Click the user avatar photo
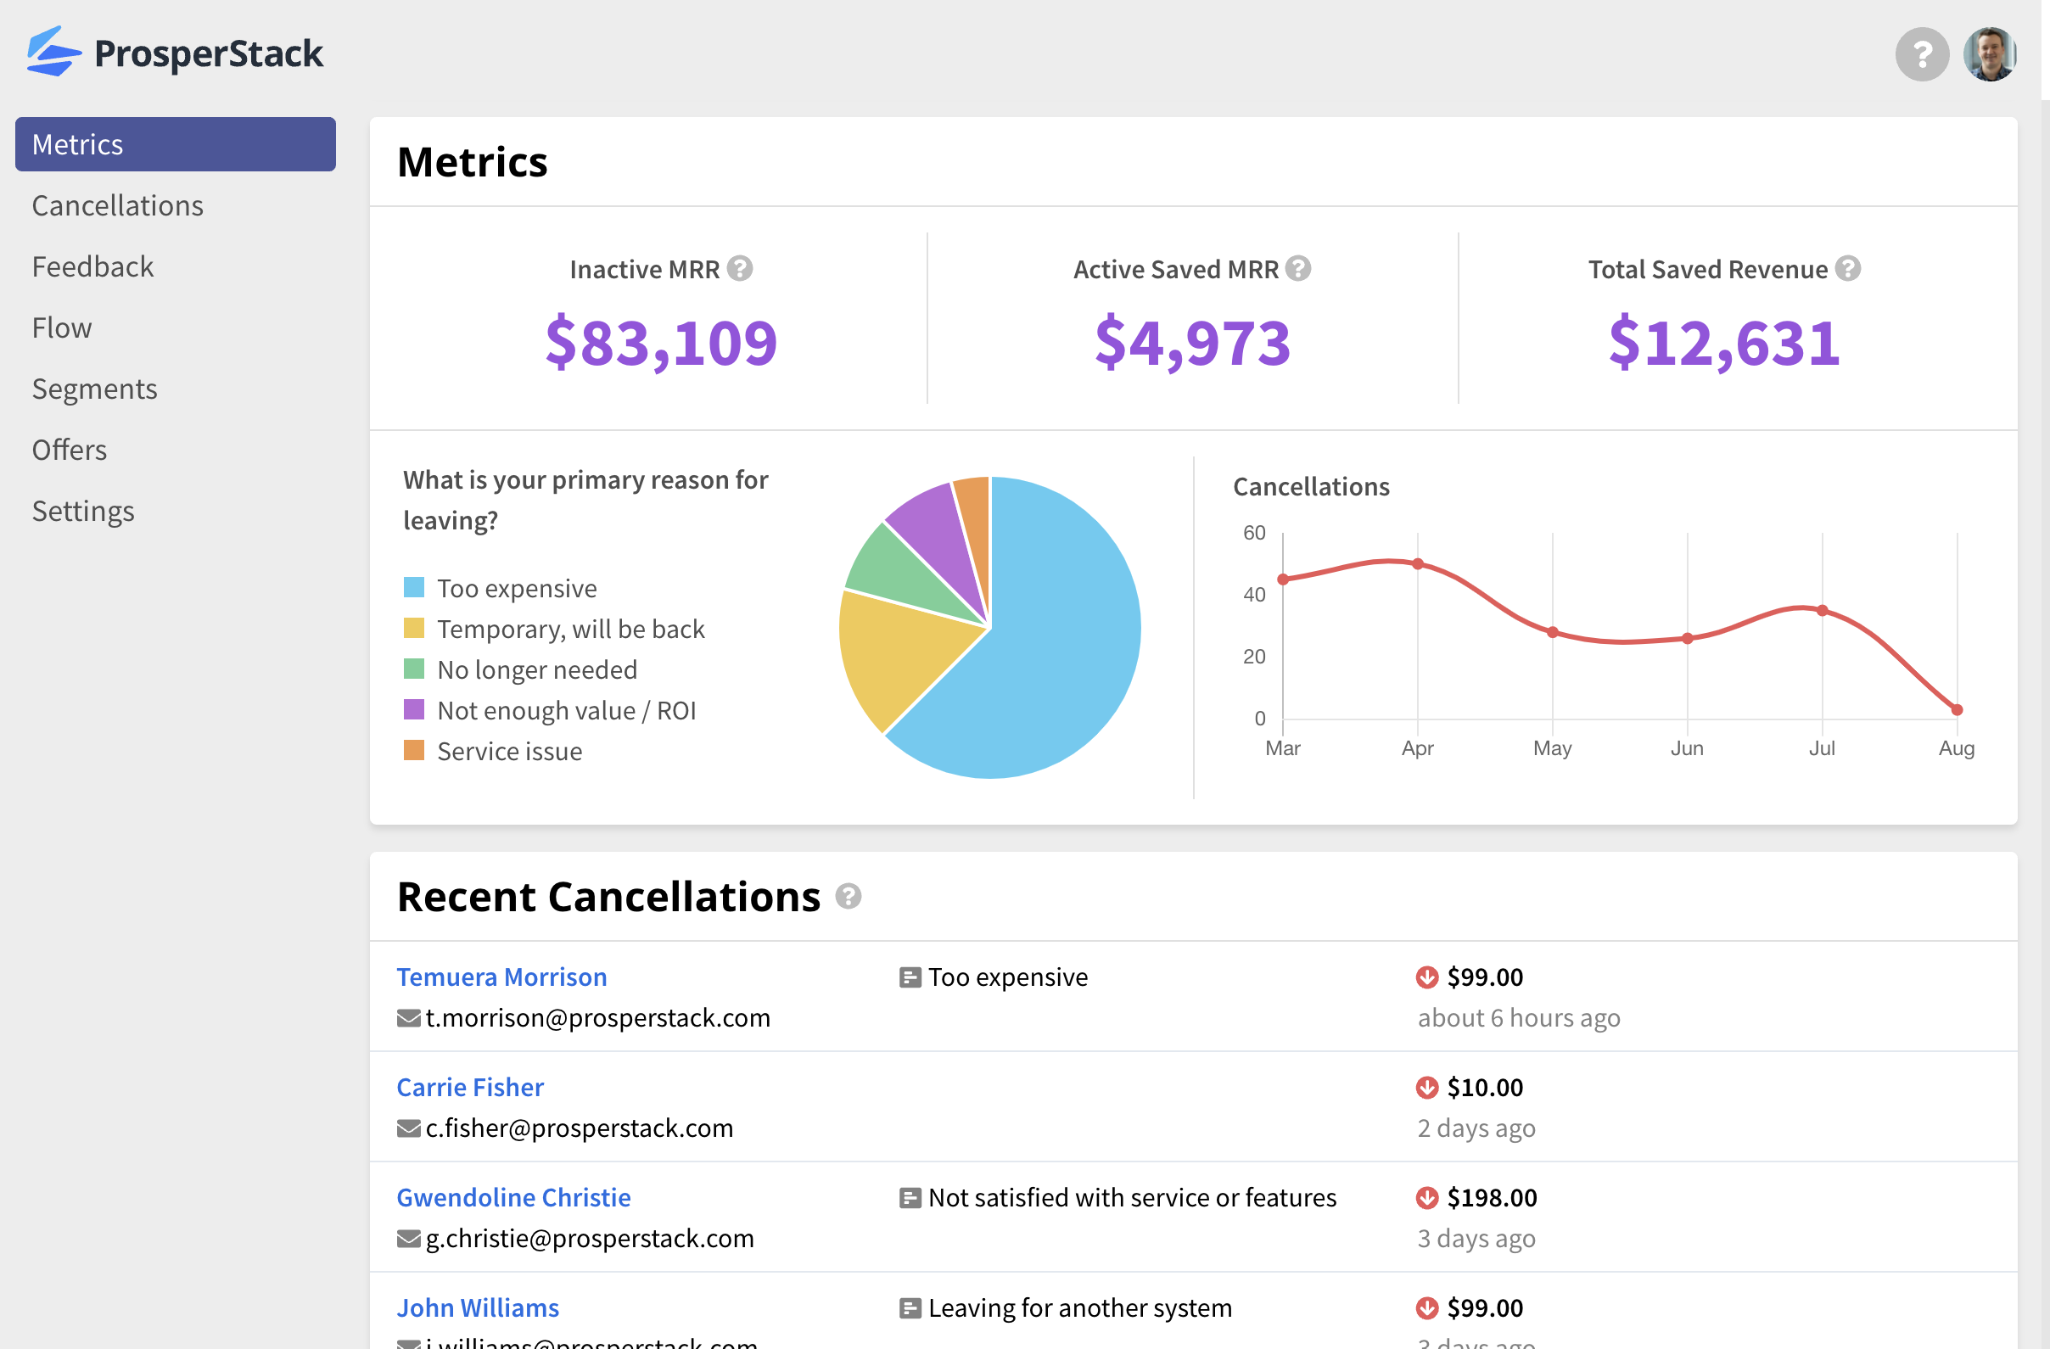 pos(1991,53)
